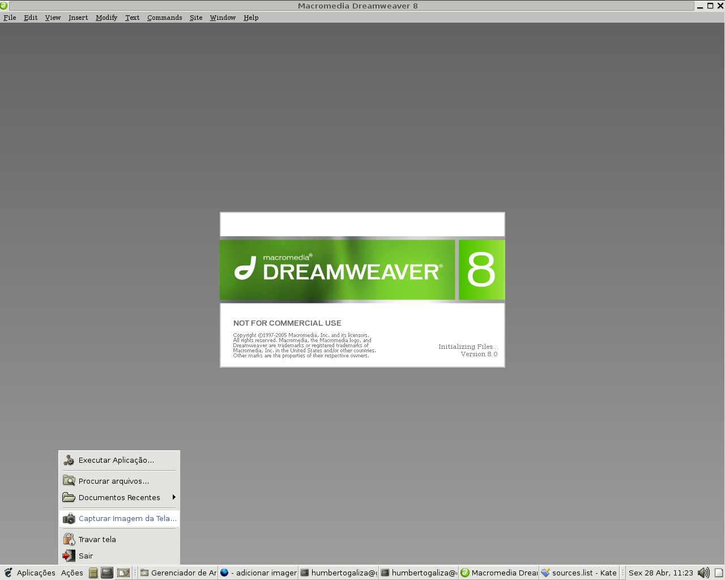Screen dimensions: 725x580
Task: Click the folder search icon for Procurar arquivos
Action: [69, 480]
